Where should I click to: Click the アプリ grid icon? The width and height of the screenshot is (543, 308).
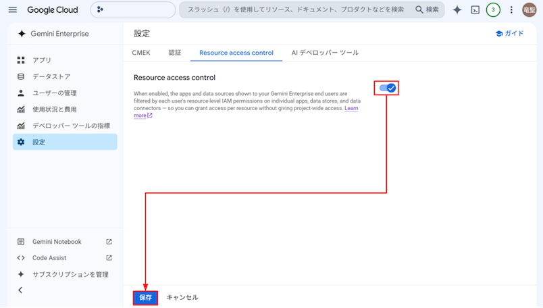[21, 60]
